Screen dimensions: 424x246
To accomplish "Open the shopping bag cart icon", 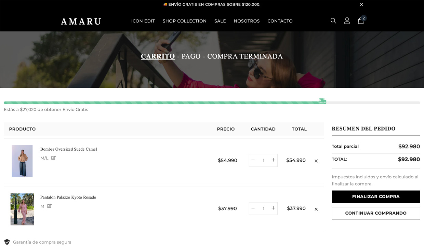I will tap(361, 20).
